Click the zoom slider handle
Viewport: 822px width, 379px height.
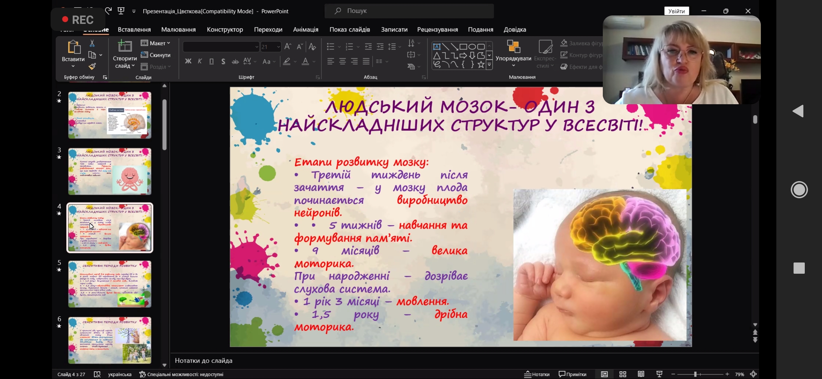(695, 374)
